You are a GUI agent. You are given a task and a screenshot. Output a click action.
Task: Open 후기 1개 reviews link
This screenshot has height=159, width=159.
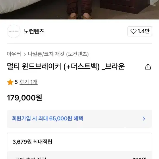28,82
